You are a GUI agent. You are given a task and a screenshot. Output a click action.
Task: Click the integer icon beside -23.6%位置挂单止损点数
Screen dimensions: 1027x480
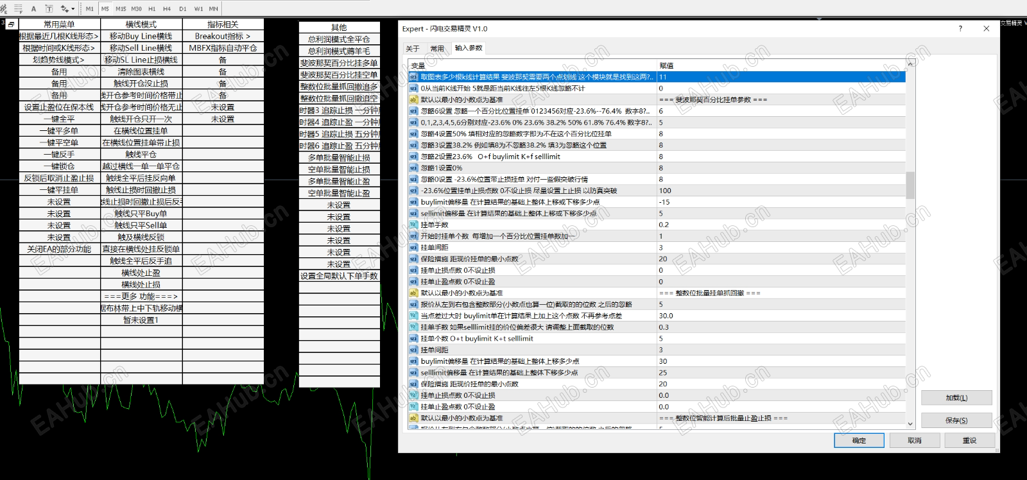(414, 191)
